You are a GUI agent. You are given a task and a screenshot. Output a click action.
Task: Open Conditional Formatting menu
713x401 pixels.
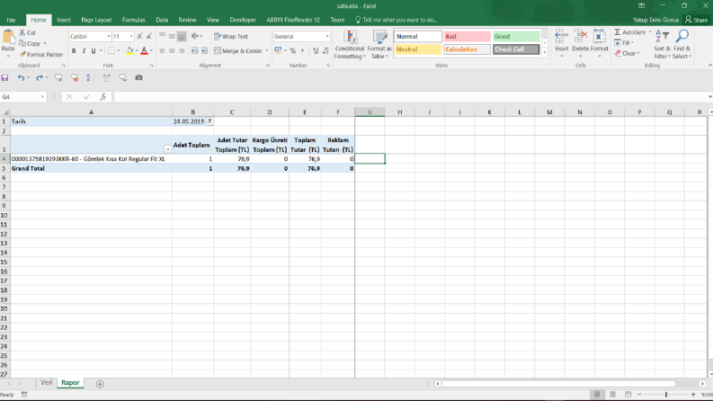(x=349, y=45)
